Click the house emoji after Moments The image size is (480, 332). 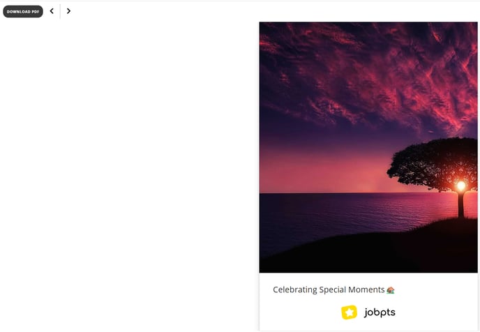(x=391, y=289)
